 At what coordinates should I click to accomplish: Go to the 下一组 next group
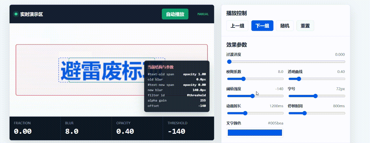262,26
